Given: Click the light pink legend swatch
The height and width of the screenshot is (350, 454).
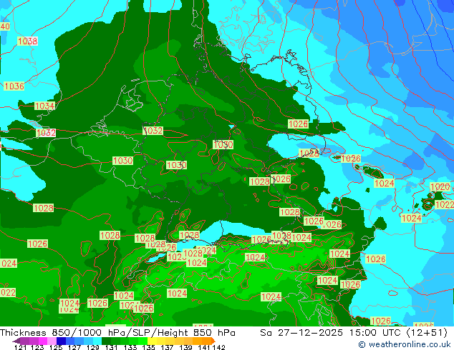Looking at the screenshot, I should pos(52,341).
